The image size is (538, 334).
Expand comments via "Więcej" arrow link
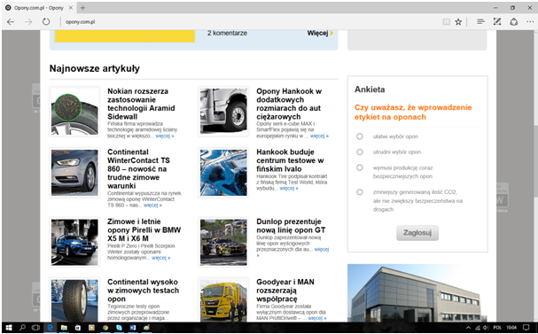(x=320, y=34)
